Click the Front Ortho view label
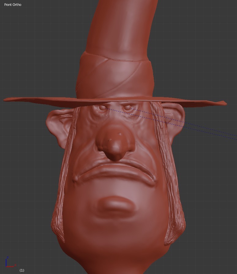The width and height of the screenshot is (237, 274). (x=13, y=5)
